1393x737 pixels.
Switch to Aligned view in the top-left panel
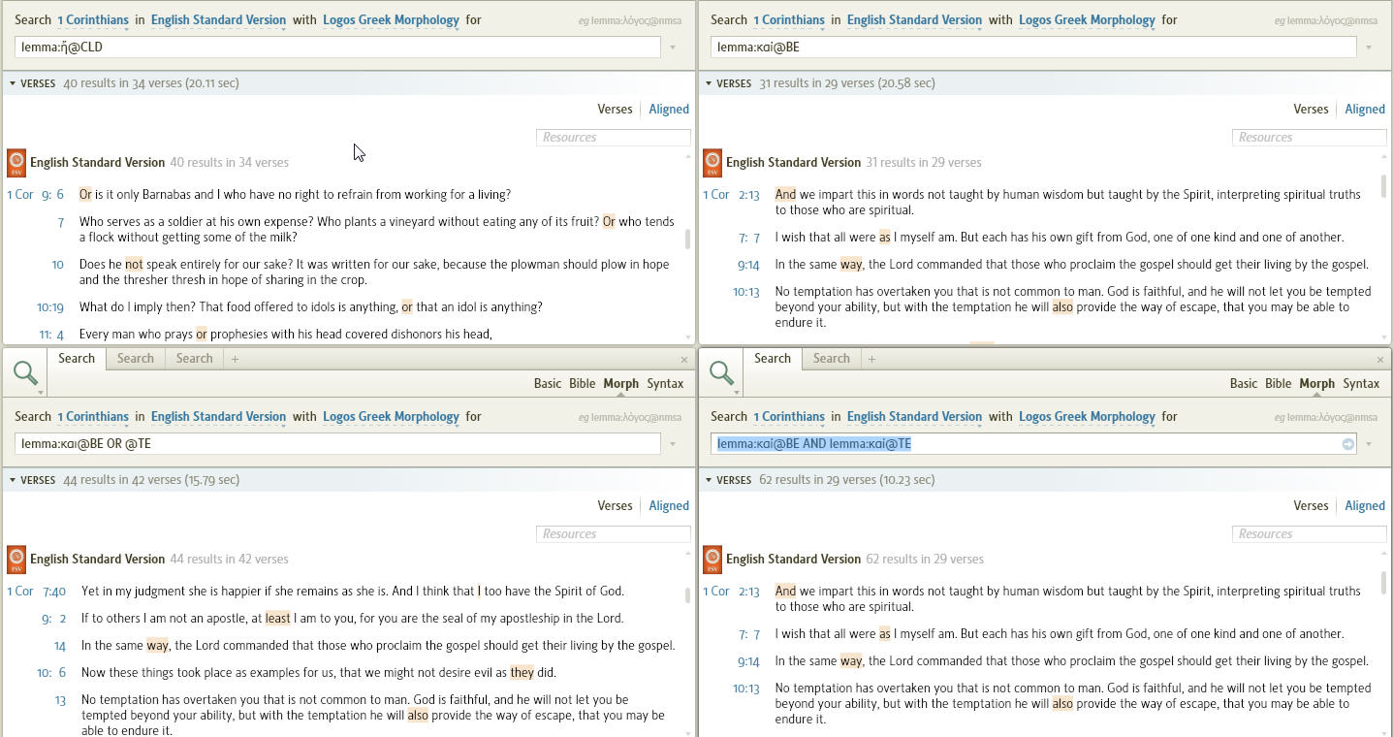click(669, 110)
